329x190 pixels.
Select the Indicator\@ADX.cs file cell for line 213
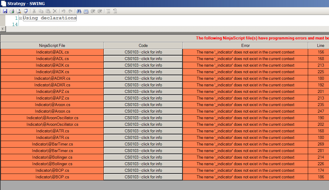pos(52,65)
